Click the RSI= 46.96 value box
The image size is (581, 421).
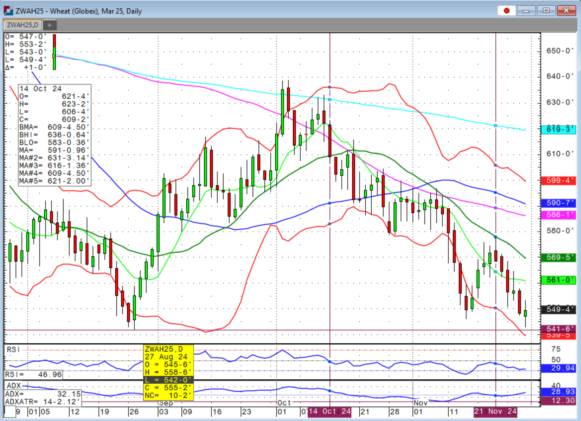[34, 374]
